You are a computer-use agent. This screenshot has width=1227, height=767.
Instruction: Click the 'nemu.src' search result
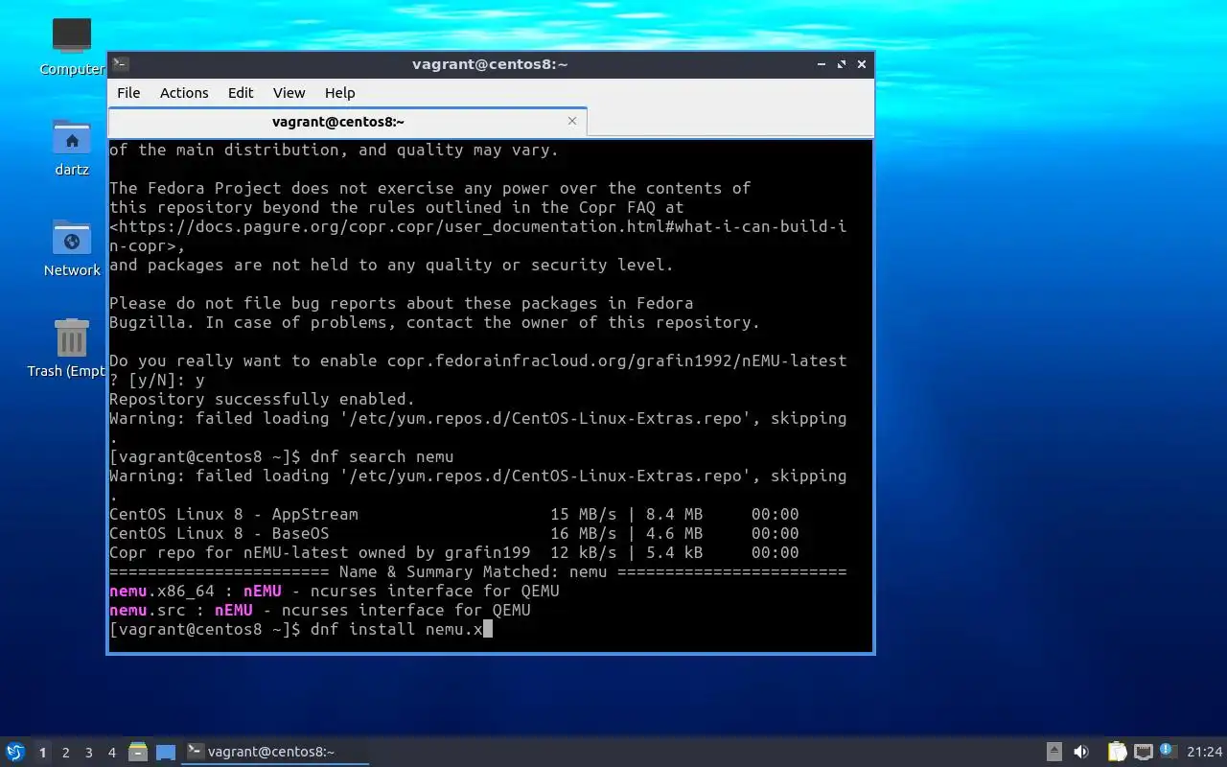point(320,611)
